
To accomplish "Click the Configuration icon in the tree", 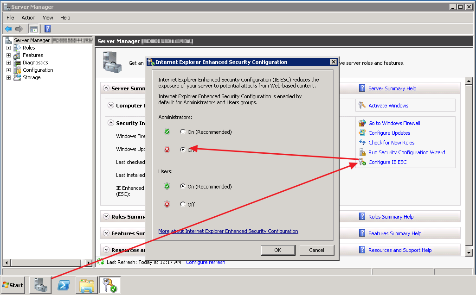I will click(x=17, y=70).
